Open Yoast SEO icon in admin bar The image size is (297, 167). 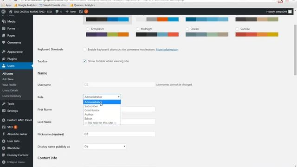coord(81,12)
